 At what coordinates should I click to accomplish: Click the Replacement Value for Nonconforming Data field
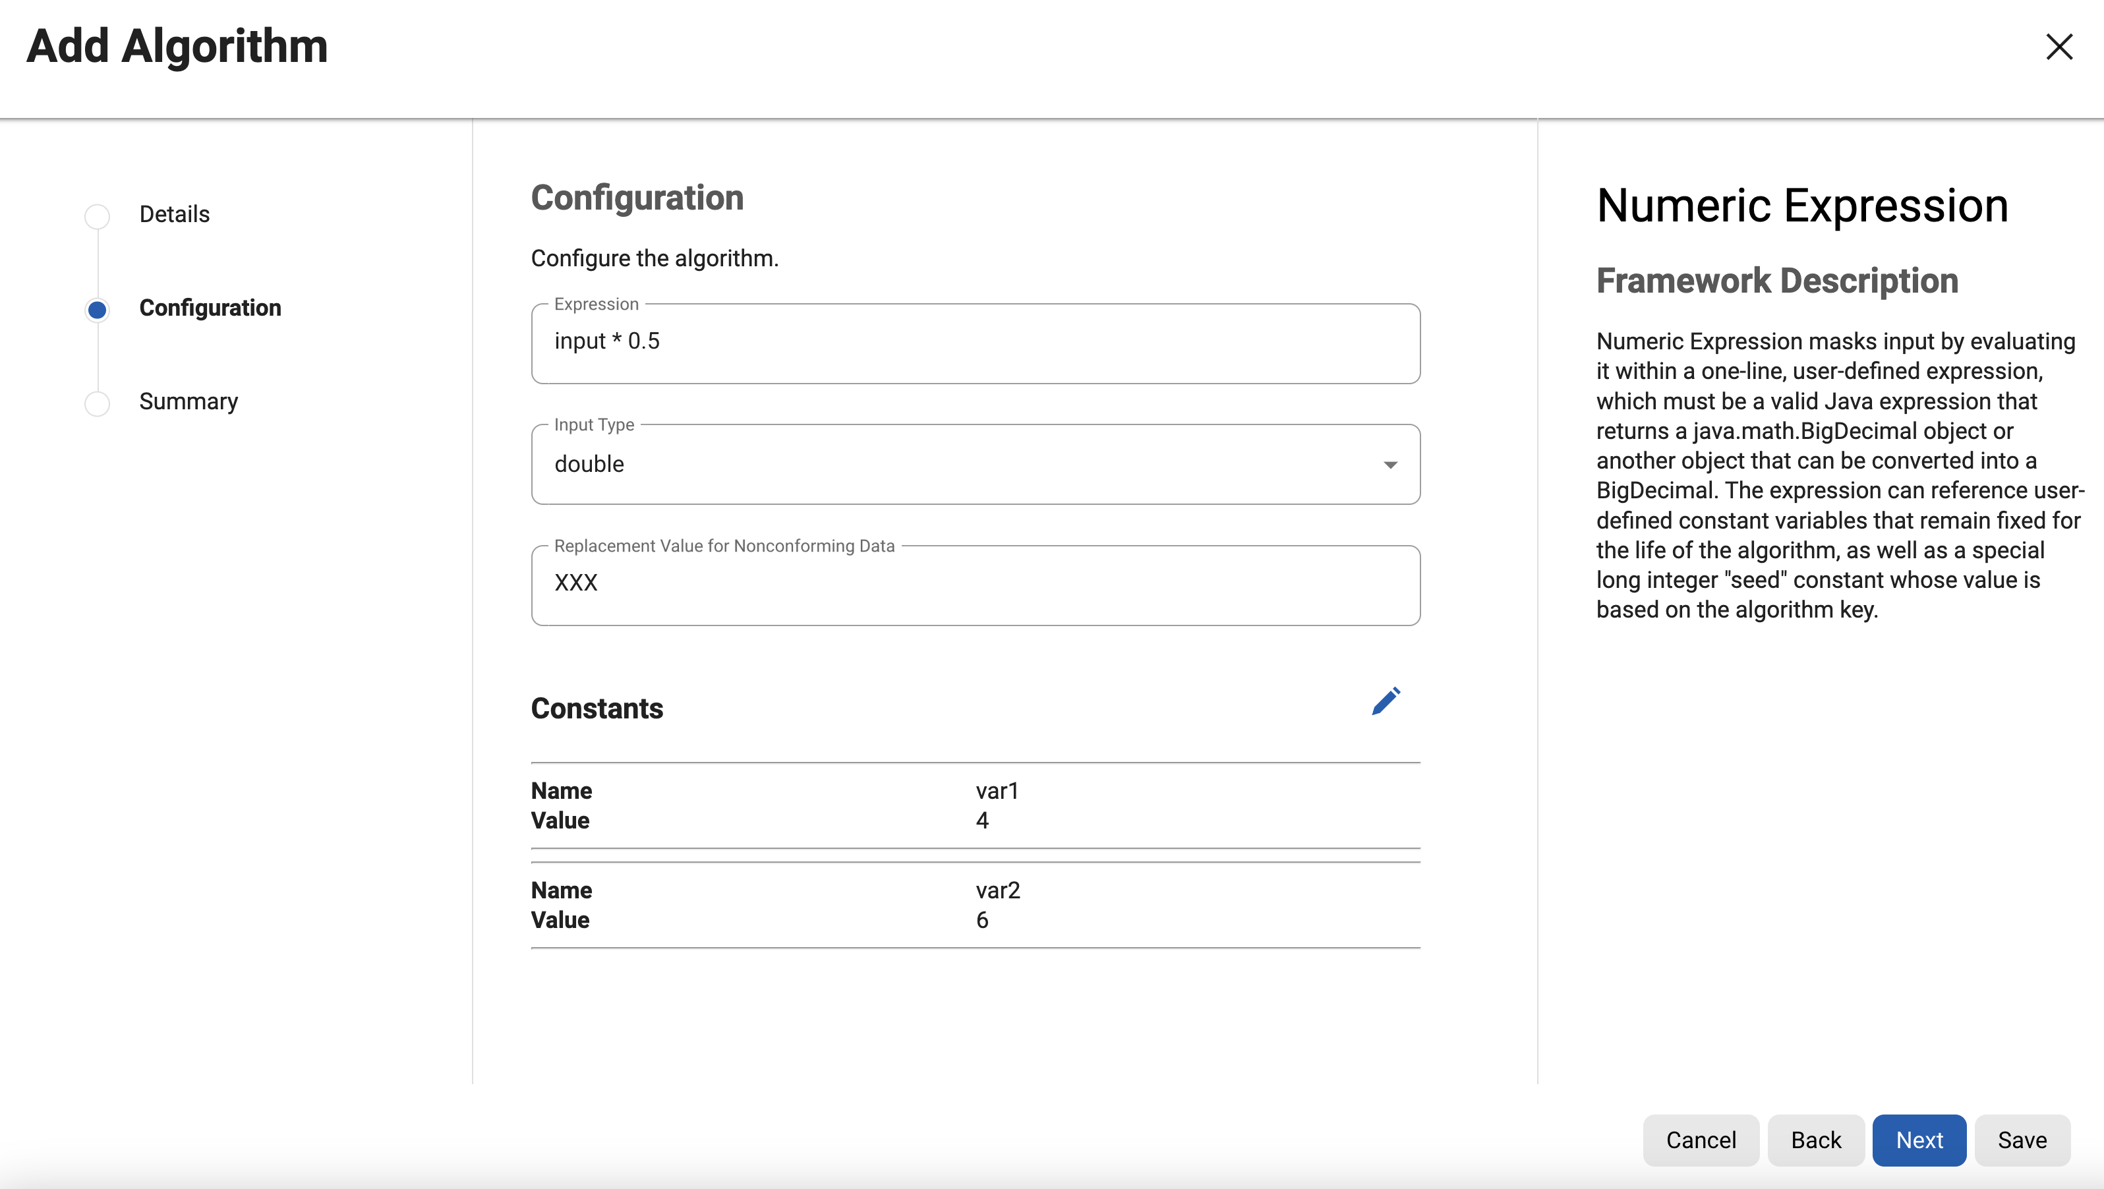pos(974,585)
